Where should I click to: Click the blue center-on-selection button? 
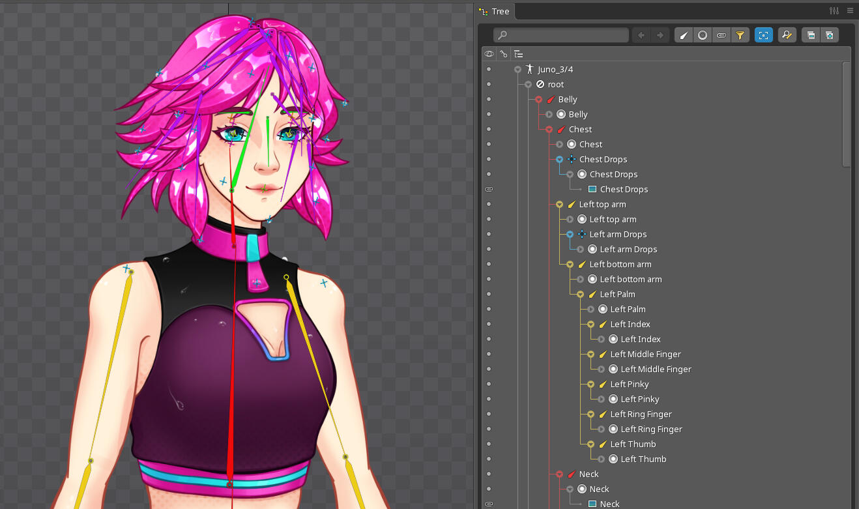764,35
